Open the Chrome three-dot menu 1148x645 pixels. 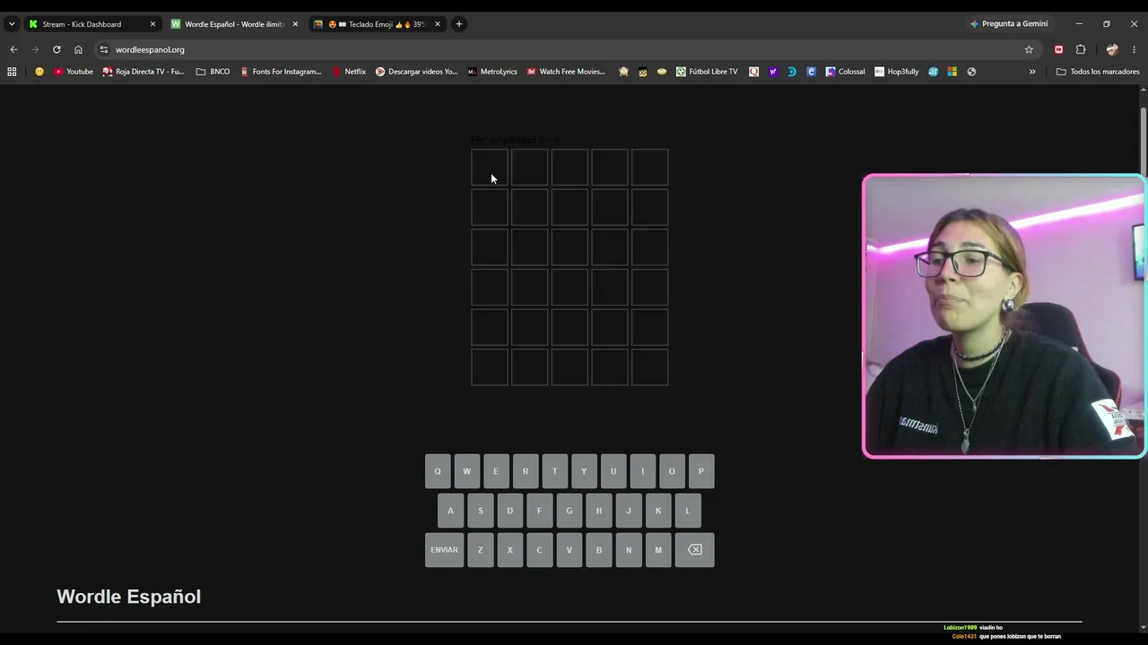[x=1135, y=49]
